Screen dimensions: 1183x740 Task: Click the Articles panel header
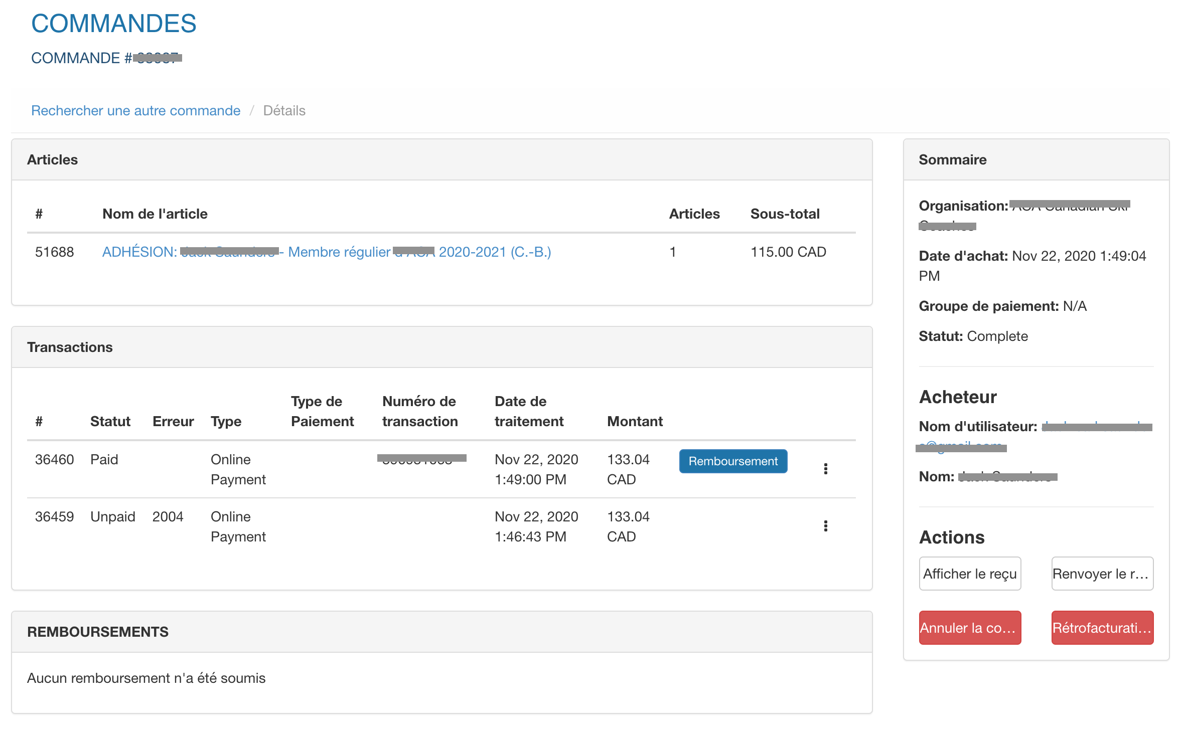(x=52, y=159)
